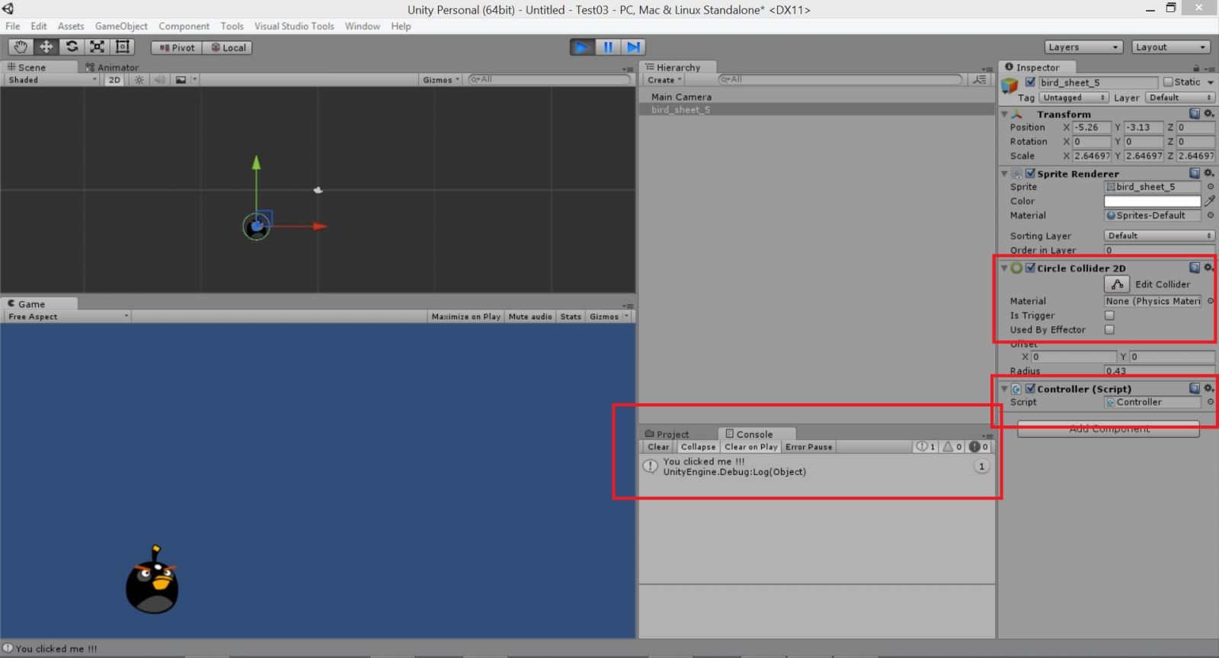Check the Is Trigger checkbox
This screenshot has width=1219, height=658.
click(x=1109, y=316)
